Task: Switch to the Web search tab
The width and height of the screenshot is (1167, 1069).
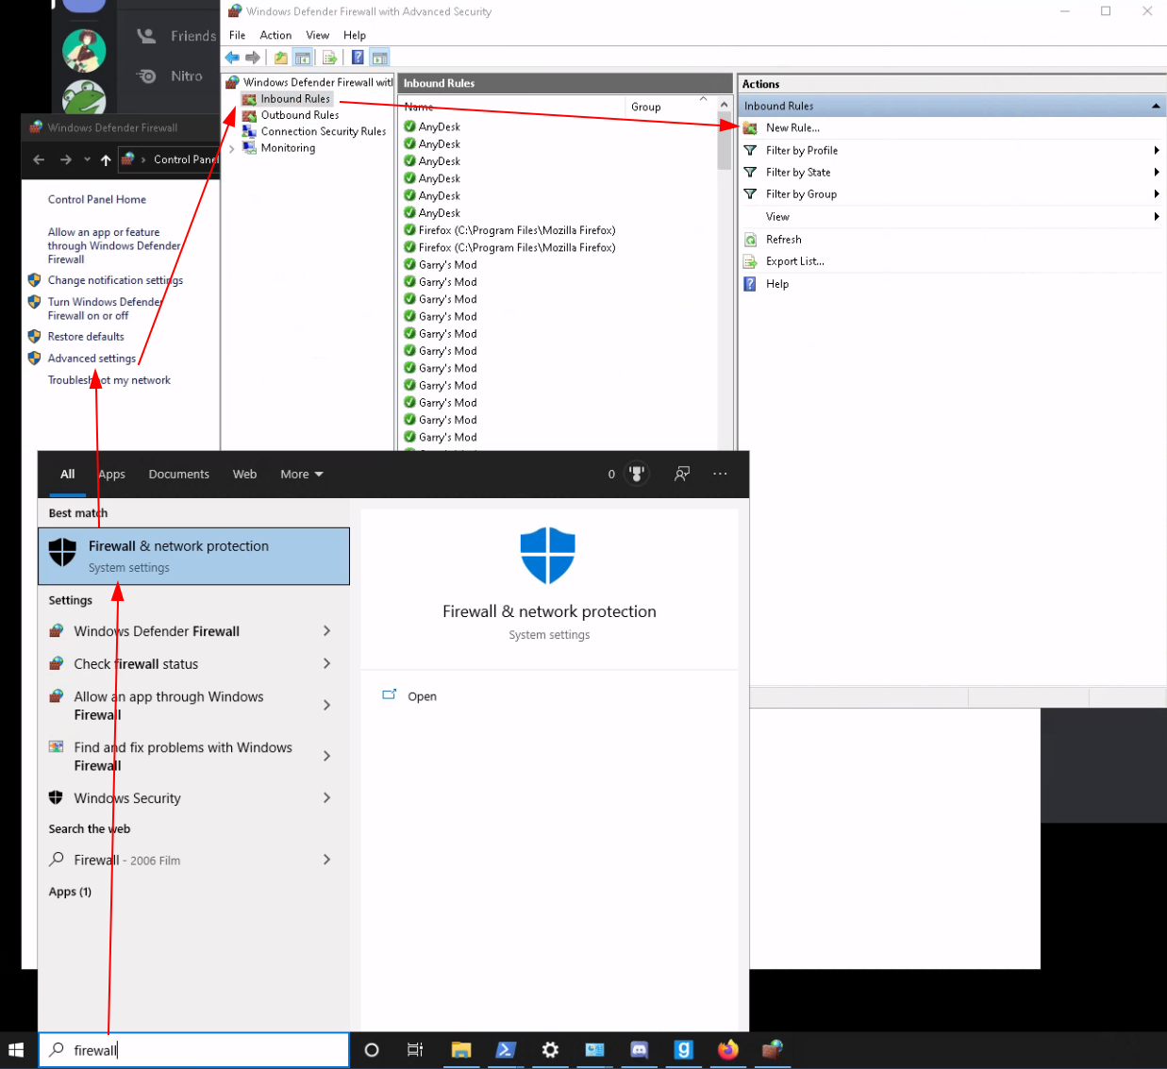Action: 244,474
